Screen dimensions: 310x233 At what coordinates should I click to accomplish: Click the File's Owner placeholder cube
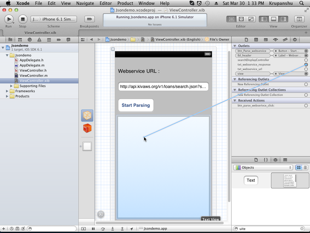coord(87,116)
